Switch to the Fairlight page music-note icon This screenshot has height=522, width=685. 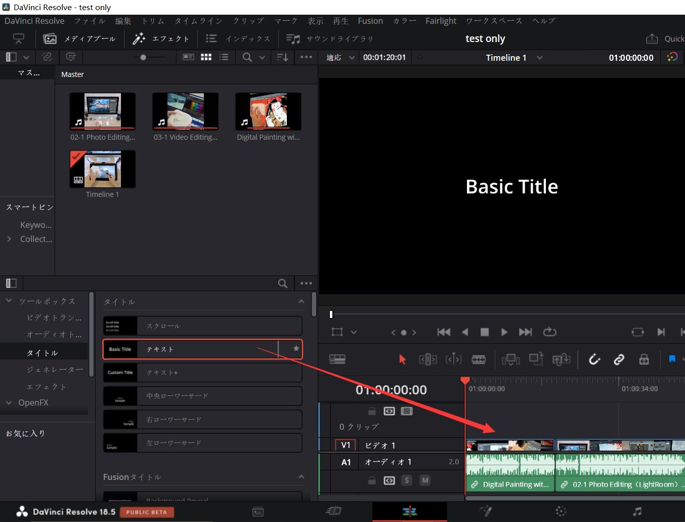[x=637, y=511]
